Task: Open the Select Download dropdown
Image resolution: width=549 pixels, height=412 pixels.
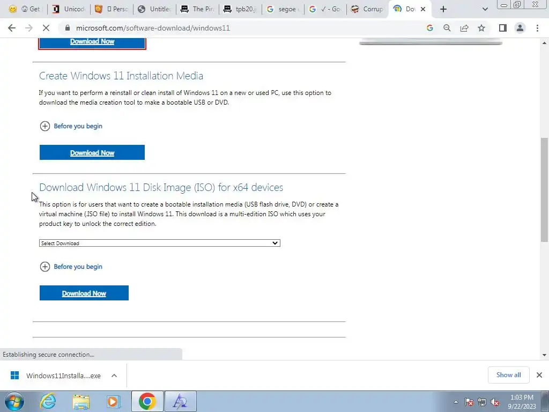Action: 160,243
